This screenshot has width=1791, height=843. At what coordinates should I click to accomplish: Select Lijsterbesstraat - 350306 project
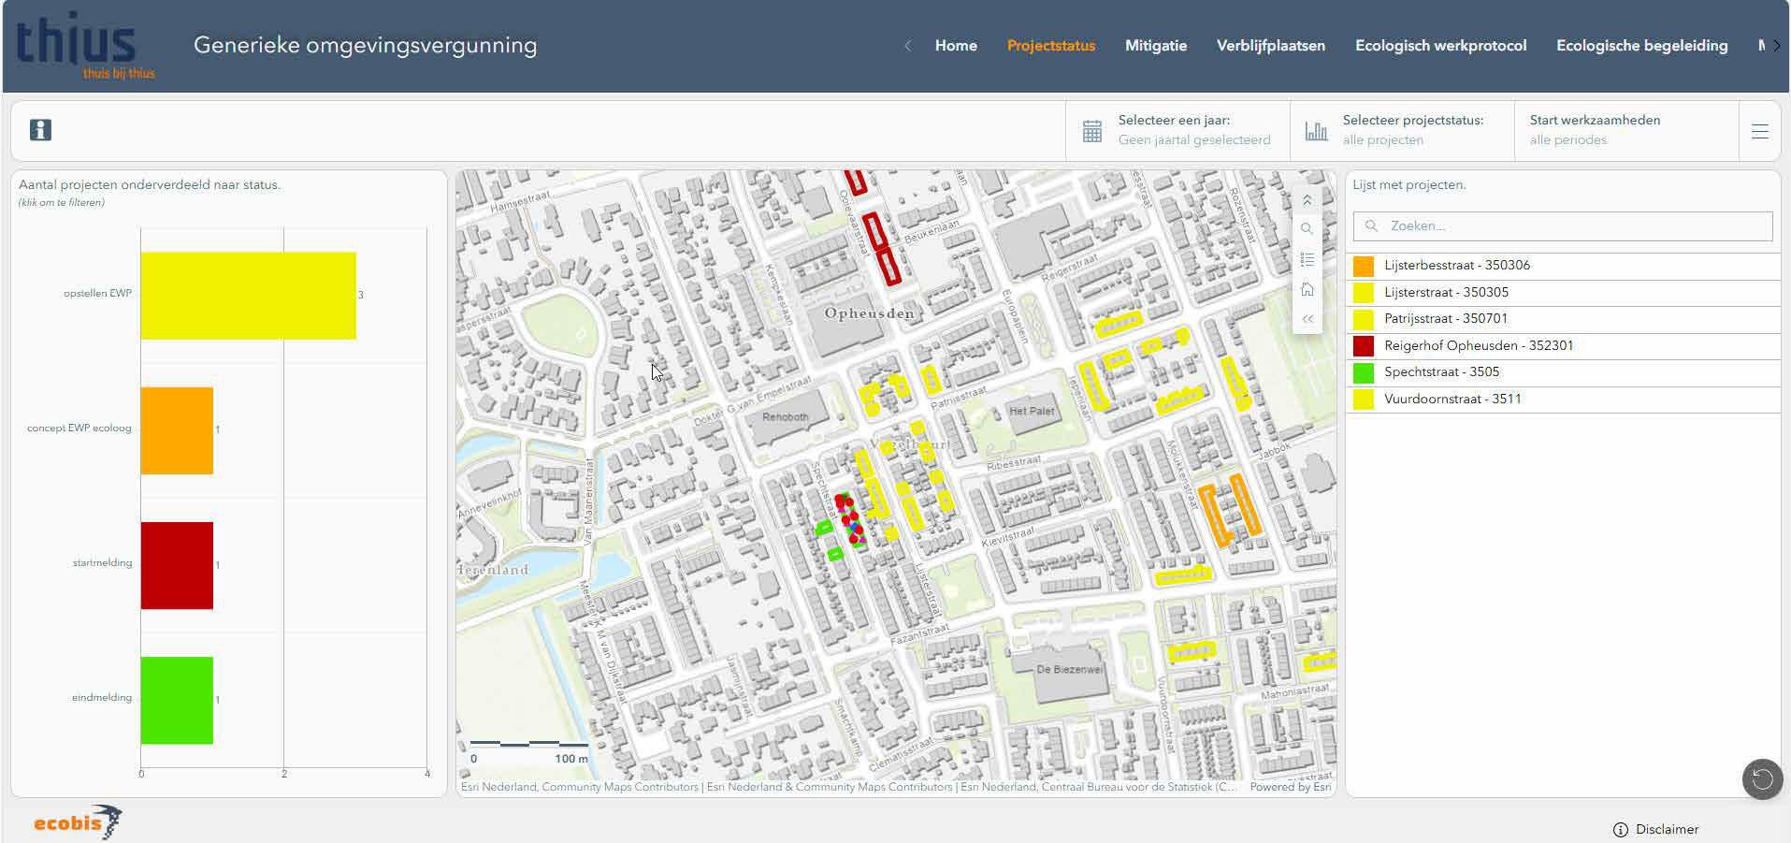click(x=1562, y=266)
